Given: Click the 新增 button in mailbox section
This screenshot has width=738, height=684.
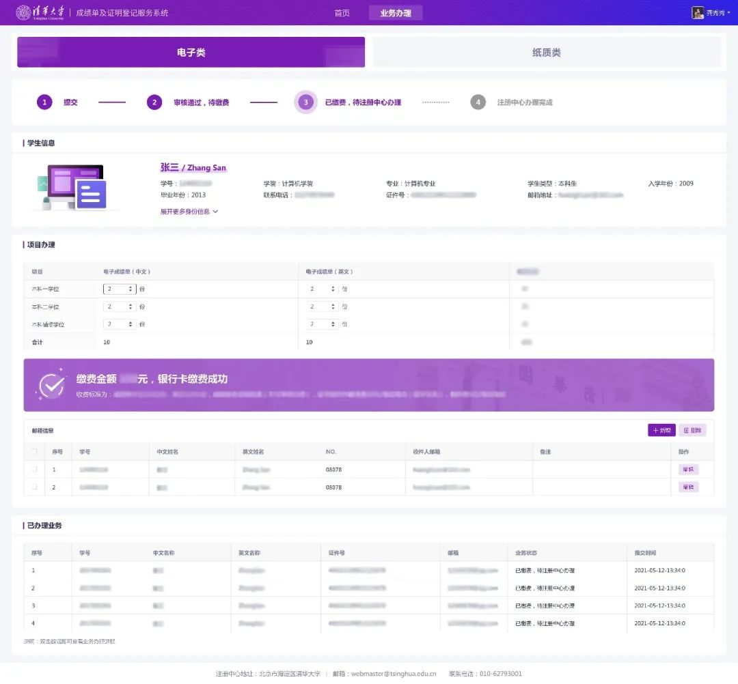Looking at the screenshot, I should click(x=661, y=430).
